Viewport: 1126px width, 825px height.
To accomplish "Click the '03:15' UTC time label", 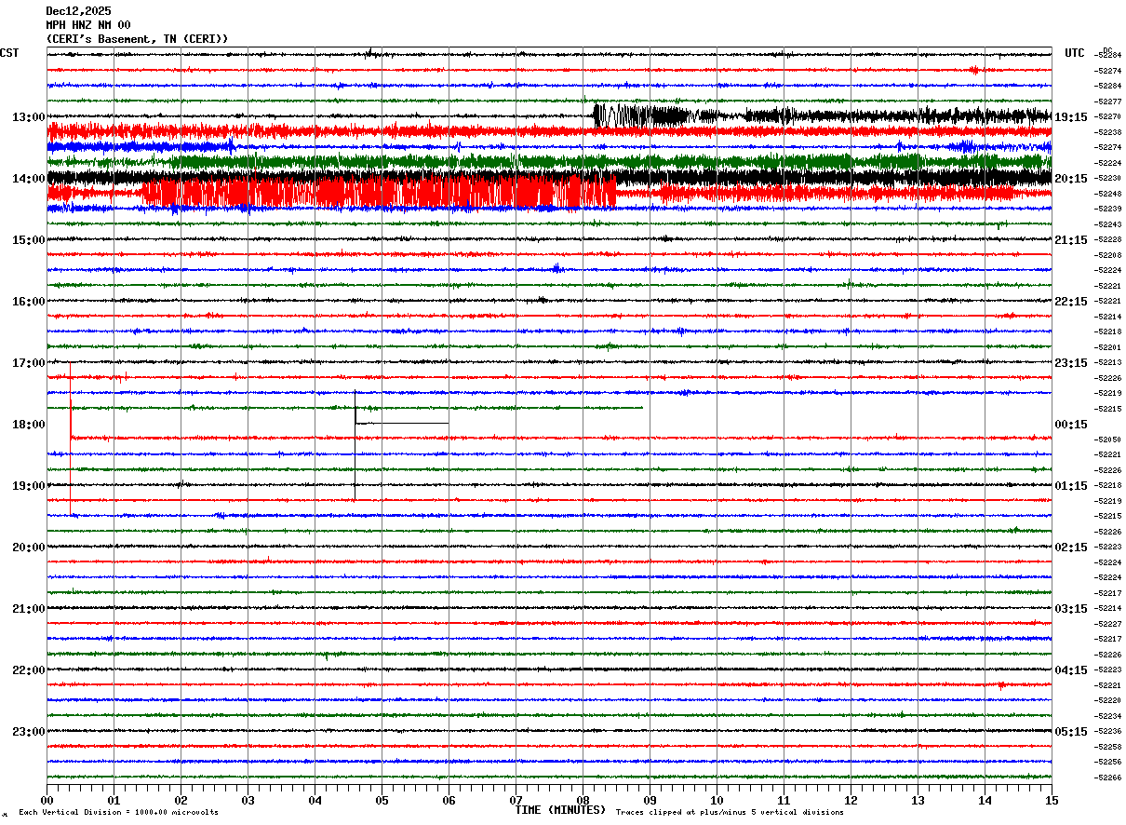I will 1071,609.
